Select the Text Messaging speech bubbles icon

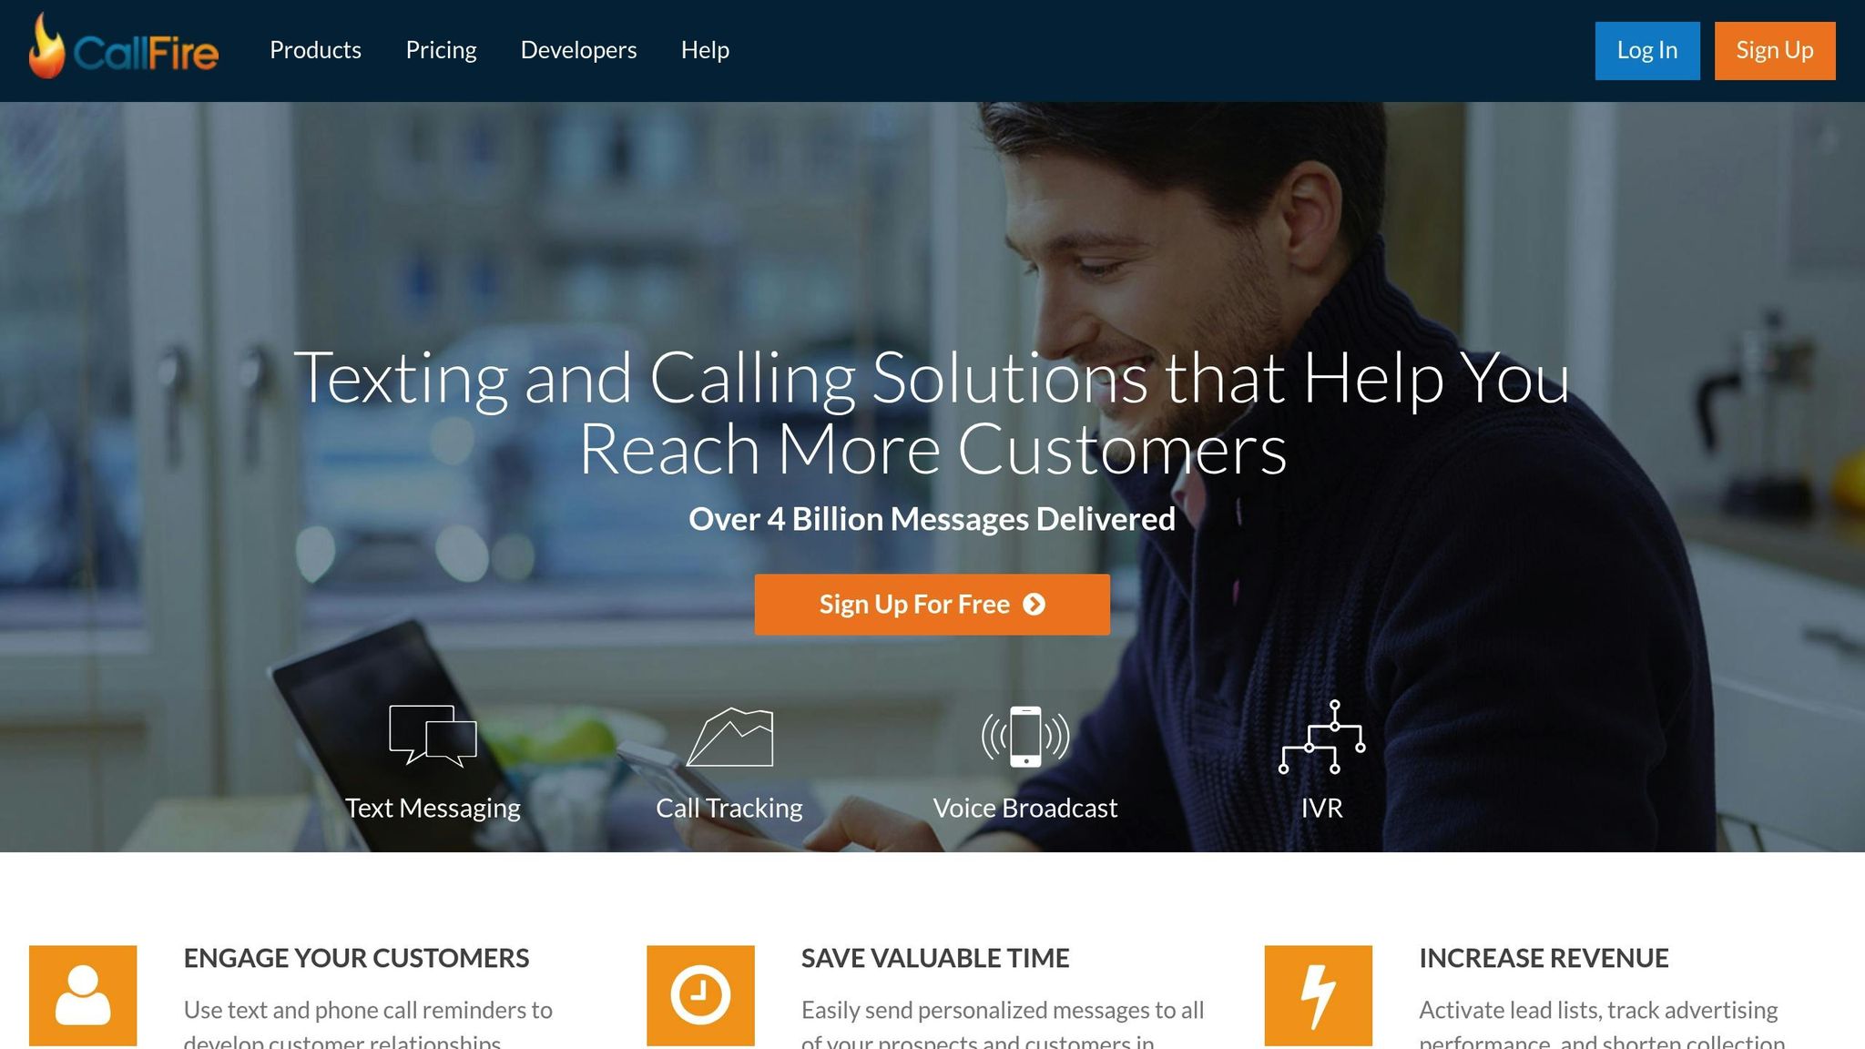click(433, 736)
